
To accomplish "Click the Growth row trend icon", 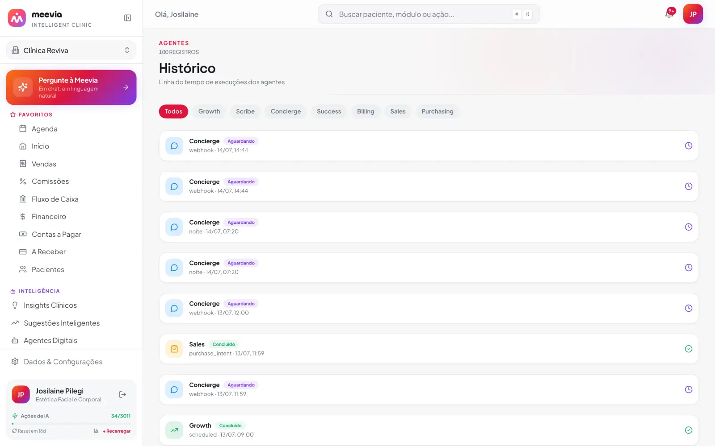I will [174, 430].
